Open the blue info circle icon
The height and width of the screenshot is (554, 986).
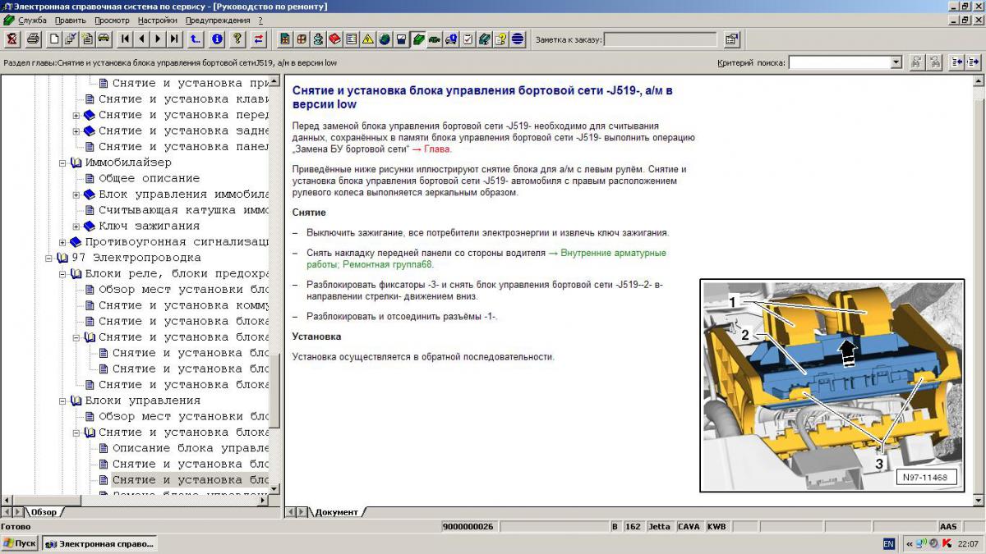218,39
